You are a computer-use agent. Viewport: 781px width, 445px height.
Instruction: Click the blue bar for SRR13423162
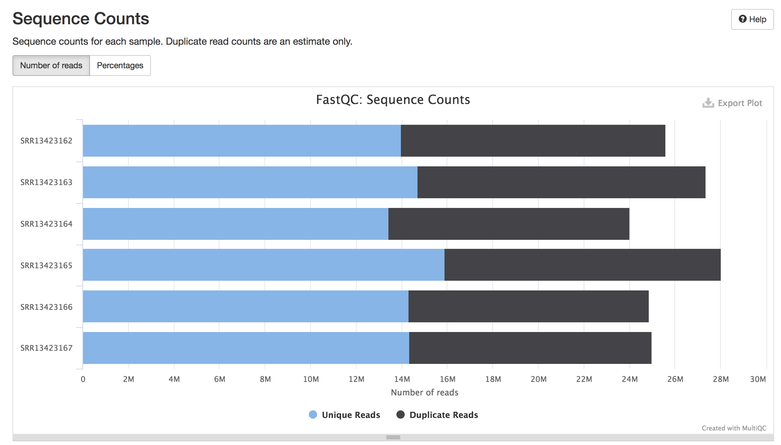[x=242, y=140]
